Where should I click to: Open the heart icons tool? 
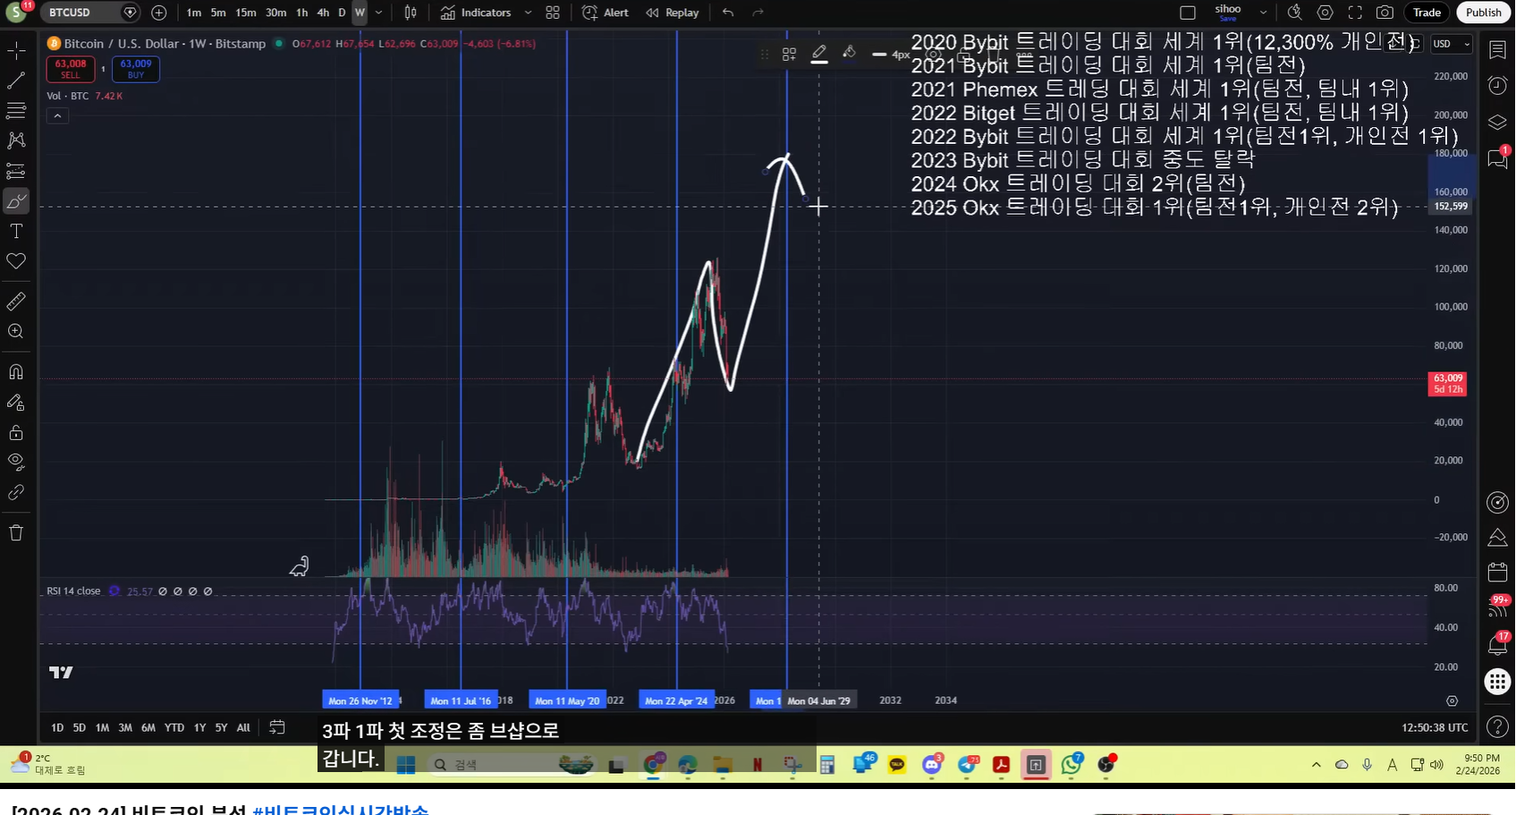pyautogui.click(x=16, y=261)
